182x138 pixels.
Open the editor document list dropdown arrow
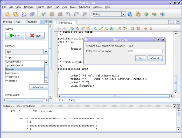[178, 22]
